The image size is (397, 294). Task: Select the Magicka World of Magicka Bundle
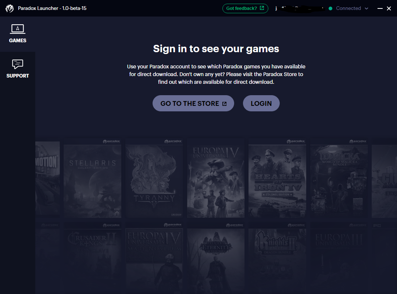(339, 178)
